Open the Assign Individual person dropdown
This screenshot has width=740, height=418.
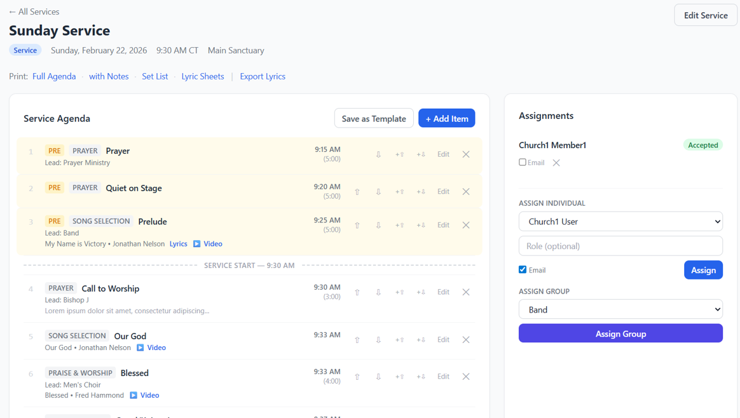pos(620,221)
